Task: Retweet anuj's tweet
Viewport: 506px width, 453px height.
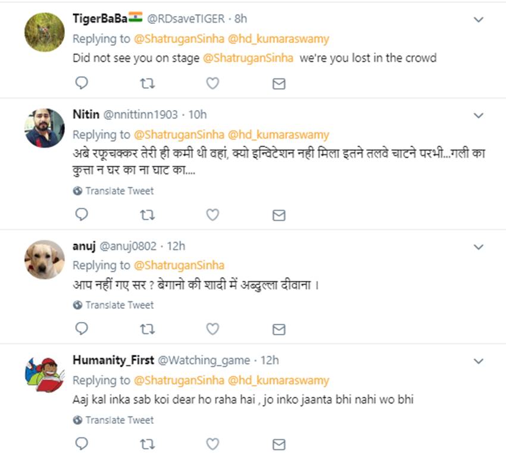Action: point(147,329)
